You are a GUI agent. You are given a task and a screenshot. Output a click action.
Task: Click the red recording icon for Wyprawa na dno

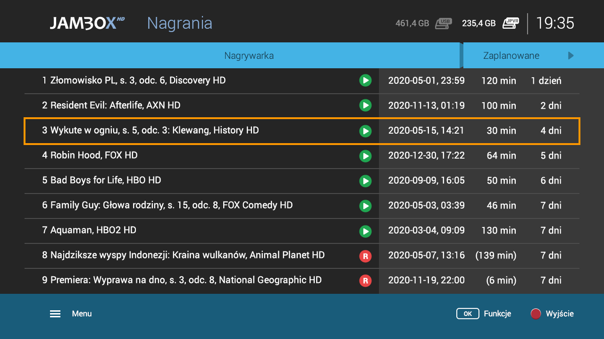pos(365,281)
